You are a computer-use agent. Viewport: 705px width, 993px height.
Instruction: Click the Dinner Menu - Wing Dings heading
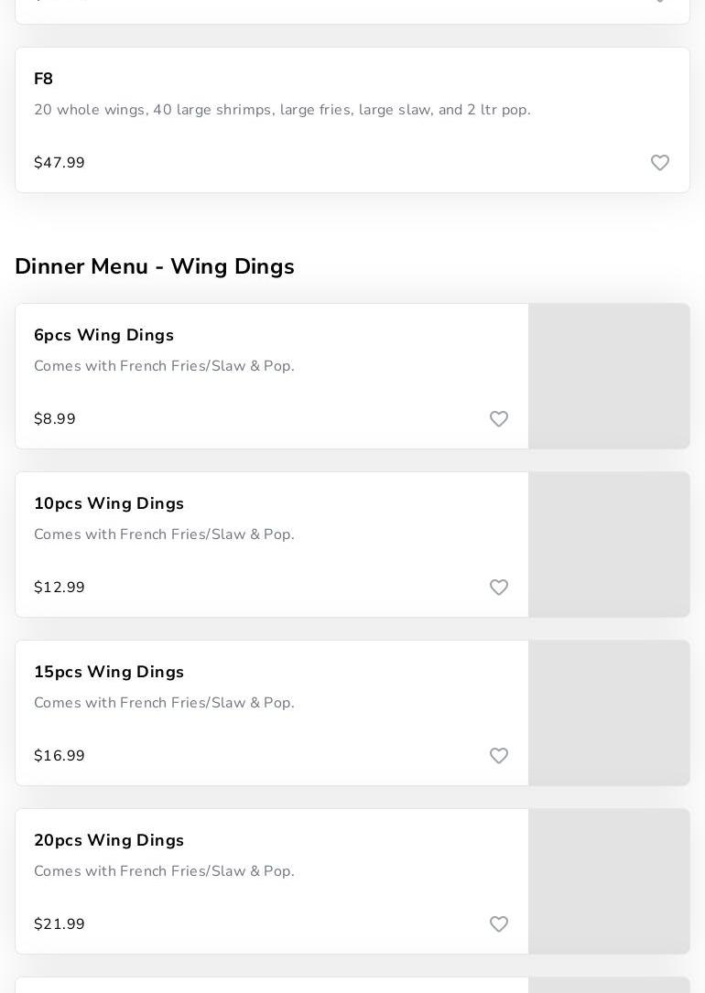coord(155,266)
